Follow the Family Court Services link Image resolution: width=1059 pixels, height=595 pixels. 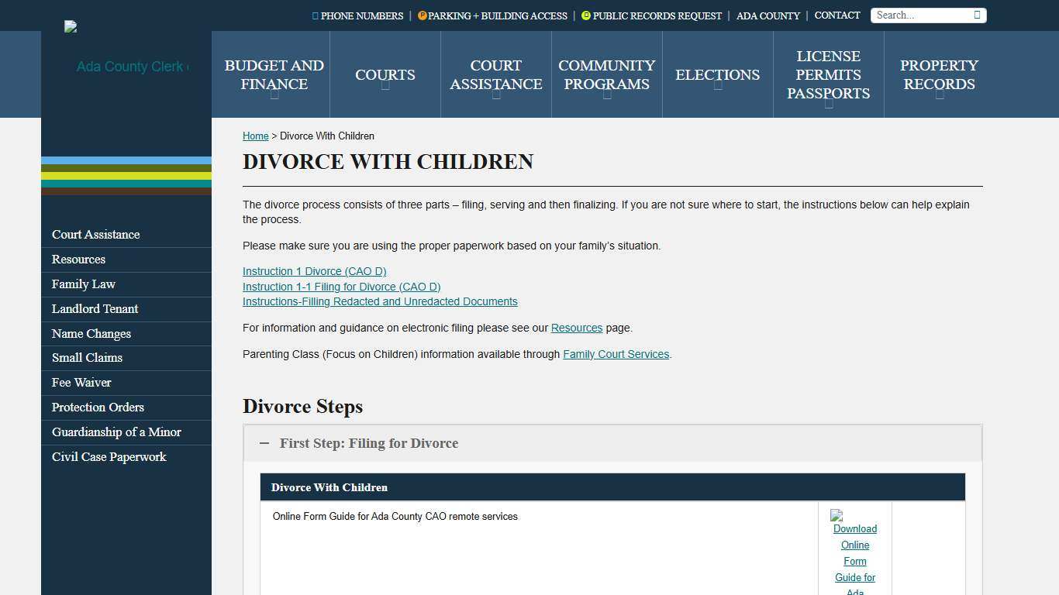tap(616, 354)
